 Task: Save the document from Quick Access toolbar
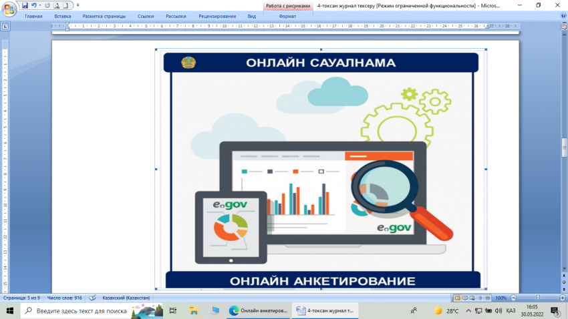tap(25, 5)
